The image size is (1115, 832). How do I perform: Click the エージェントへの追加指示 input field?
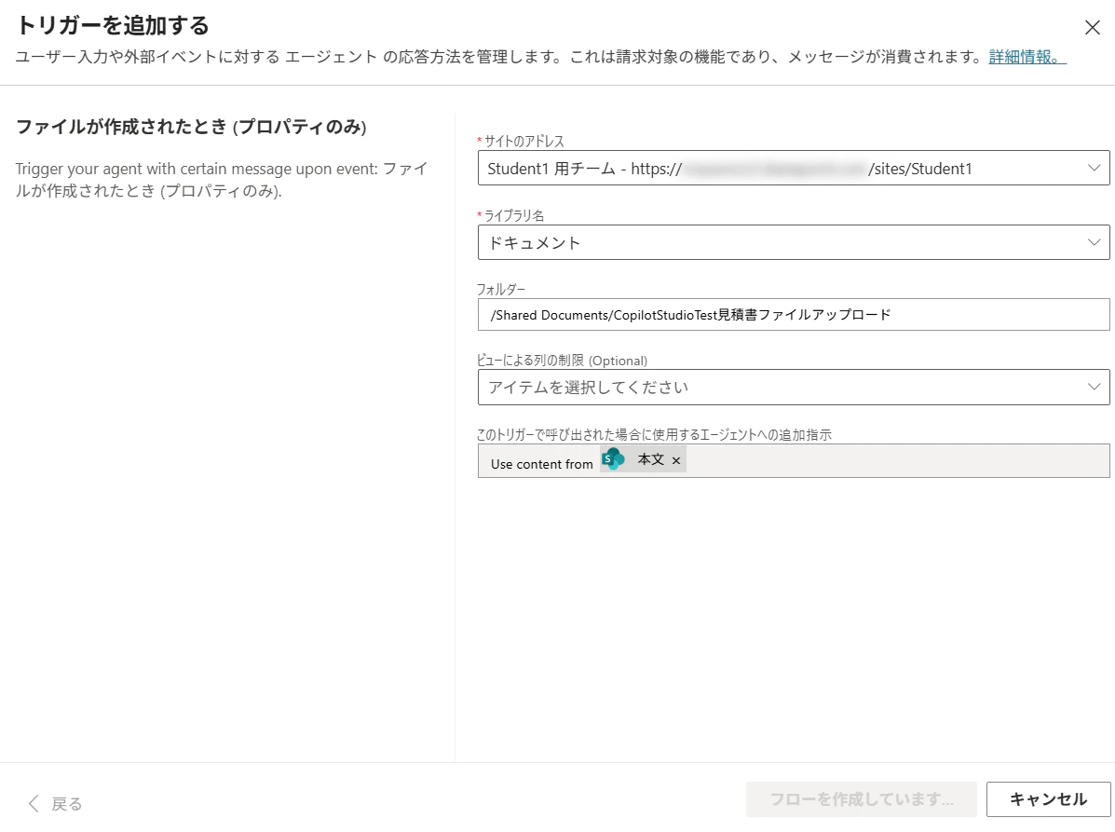tap(794, 461)
